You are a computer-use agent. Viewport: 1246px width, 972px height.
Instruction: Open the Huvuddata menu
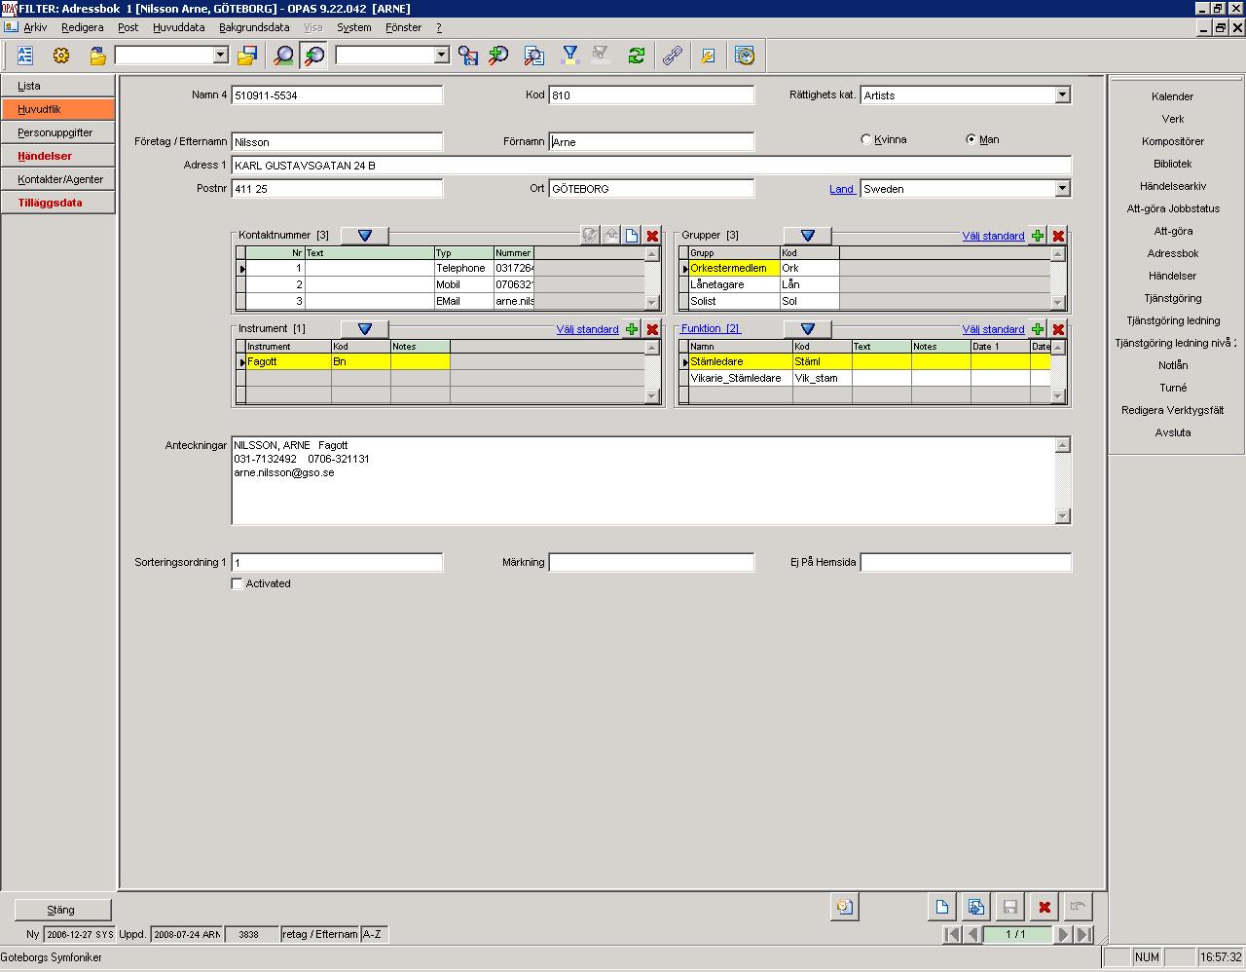(x=179, y=27)
